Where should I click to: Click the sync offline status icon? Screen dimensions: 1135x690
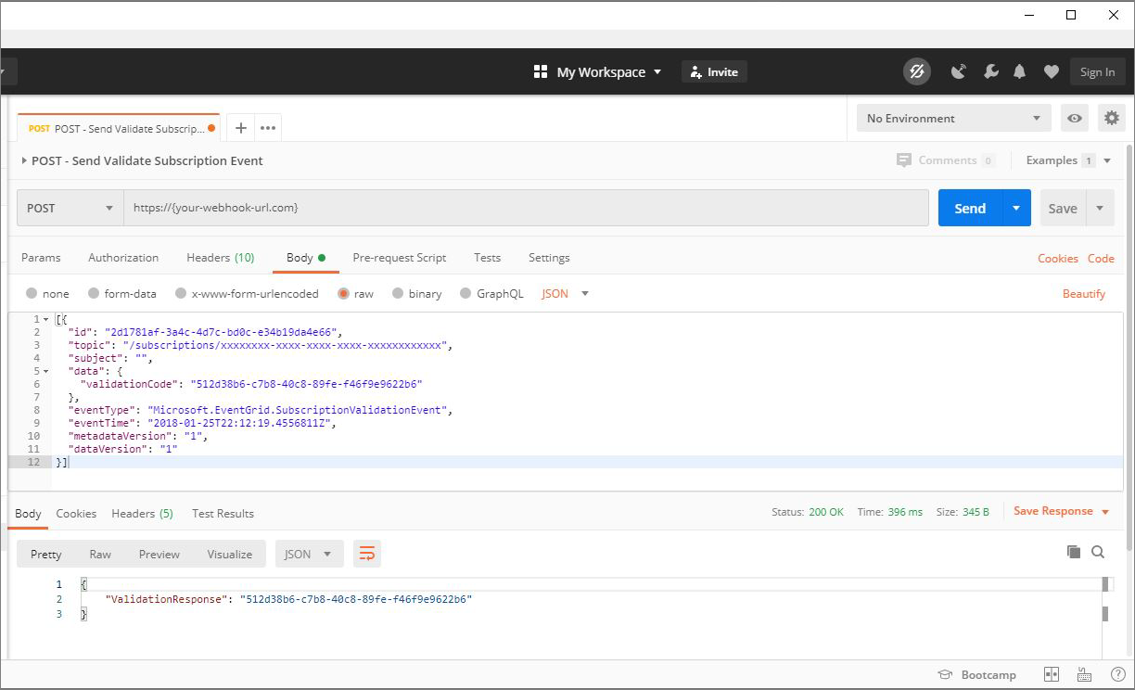tap(917, 72)
